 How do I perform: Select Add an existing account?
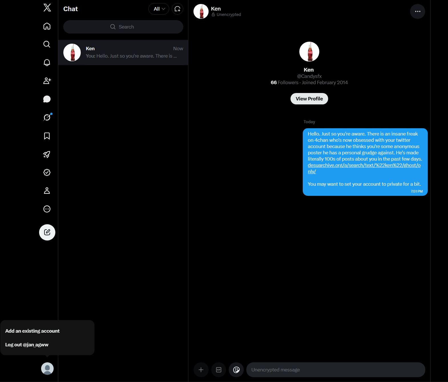coord(33,331)
